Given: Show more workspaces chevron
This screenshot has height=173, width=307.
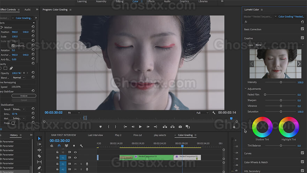Looking at the screenshot, I should pyautogui.click(x=222, y=1).
